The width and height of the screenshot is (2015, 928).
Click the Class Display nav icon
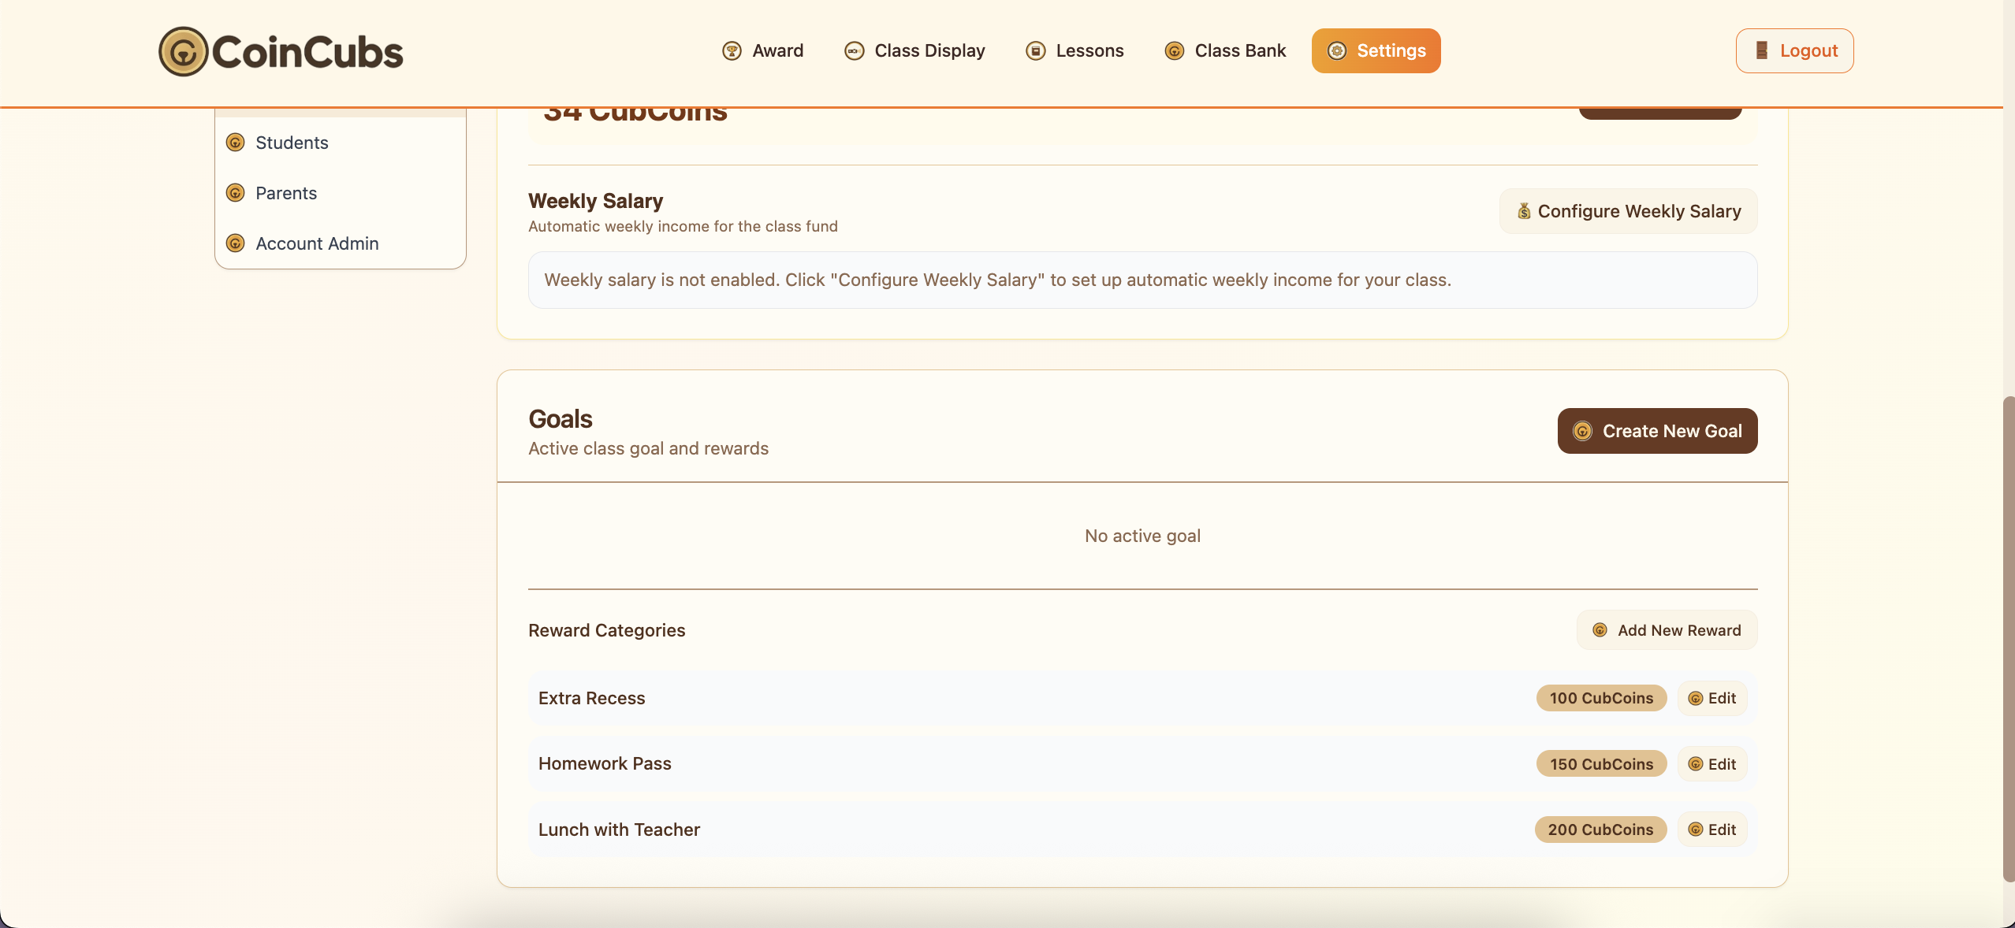point(854,51)
